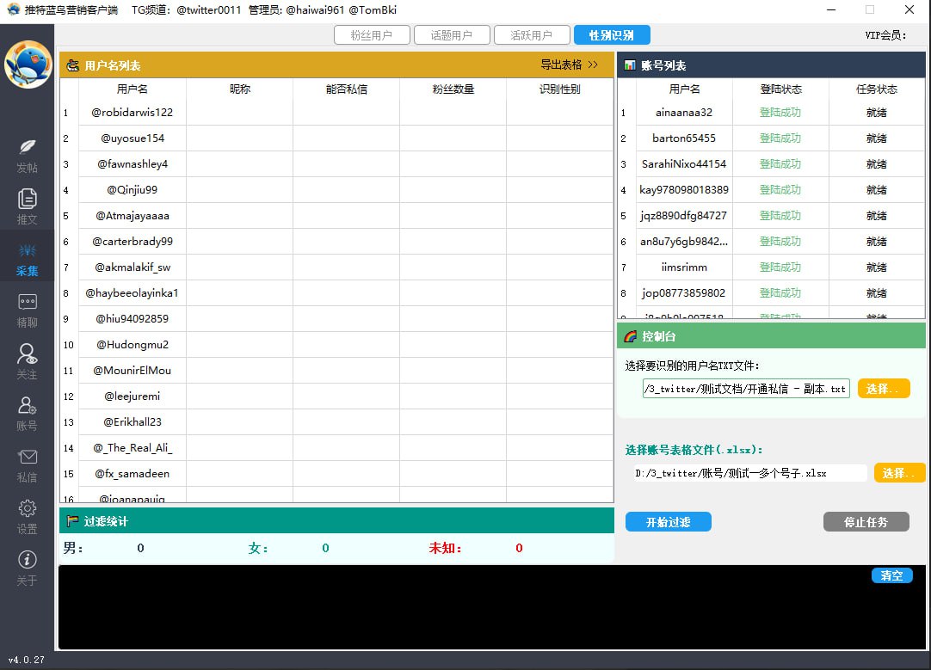Select the @Qinjiu99 row in username list
This screenshot has width=931, height=670.
tap(133, 190)
